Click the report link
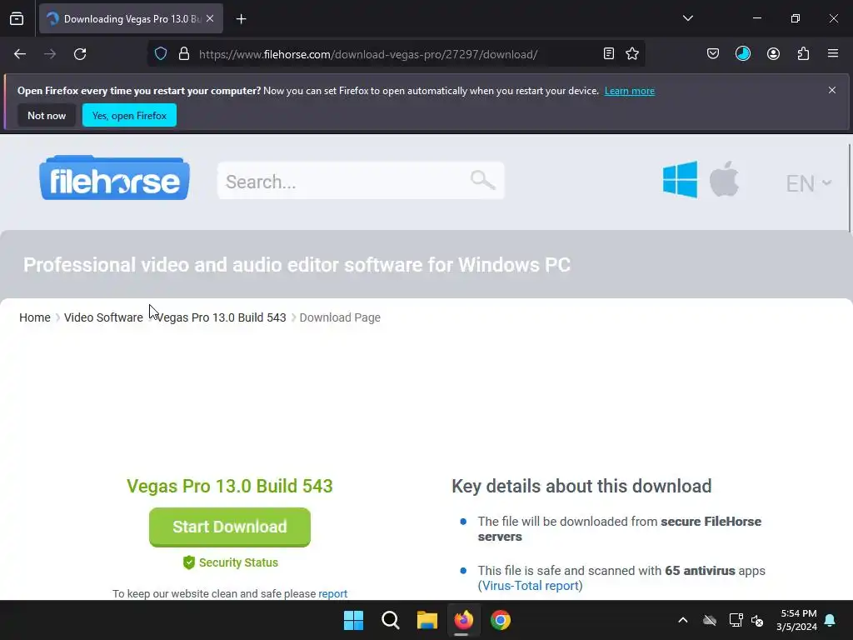Viewport: 853px width, 640px height. 333,593
